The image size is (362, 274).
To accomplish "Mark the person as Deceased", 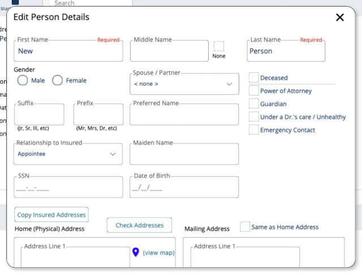I will [x=254, y=77].
